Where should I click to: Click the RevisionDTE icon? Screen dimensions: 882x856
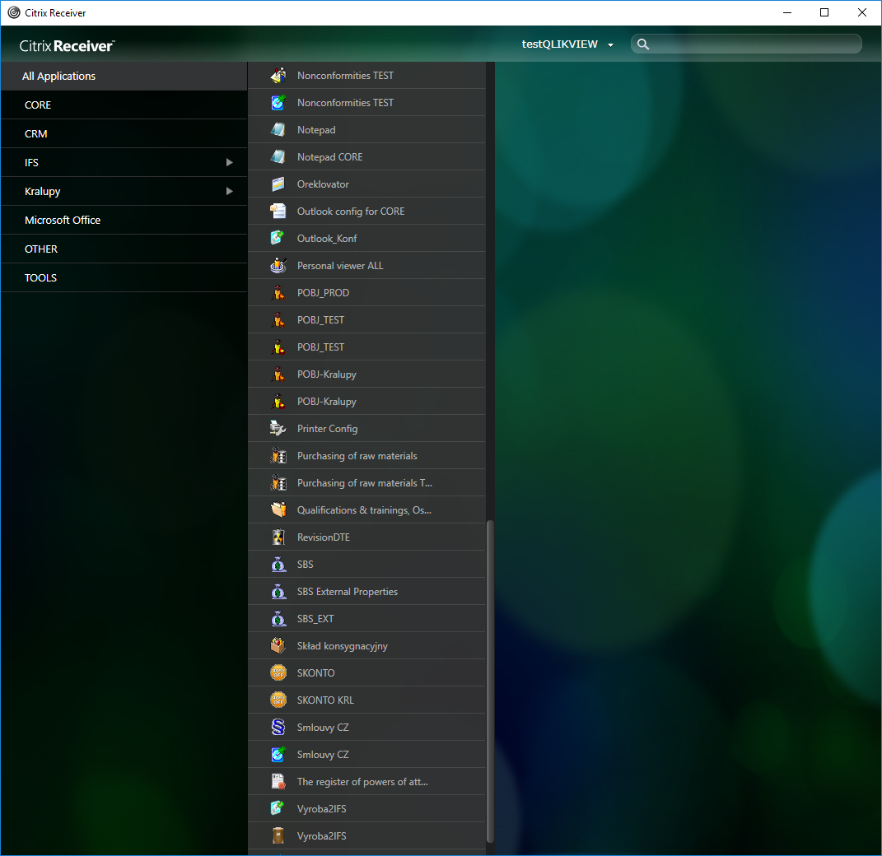(x=278, y=537)
